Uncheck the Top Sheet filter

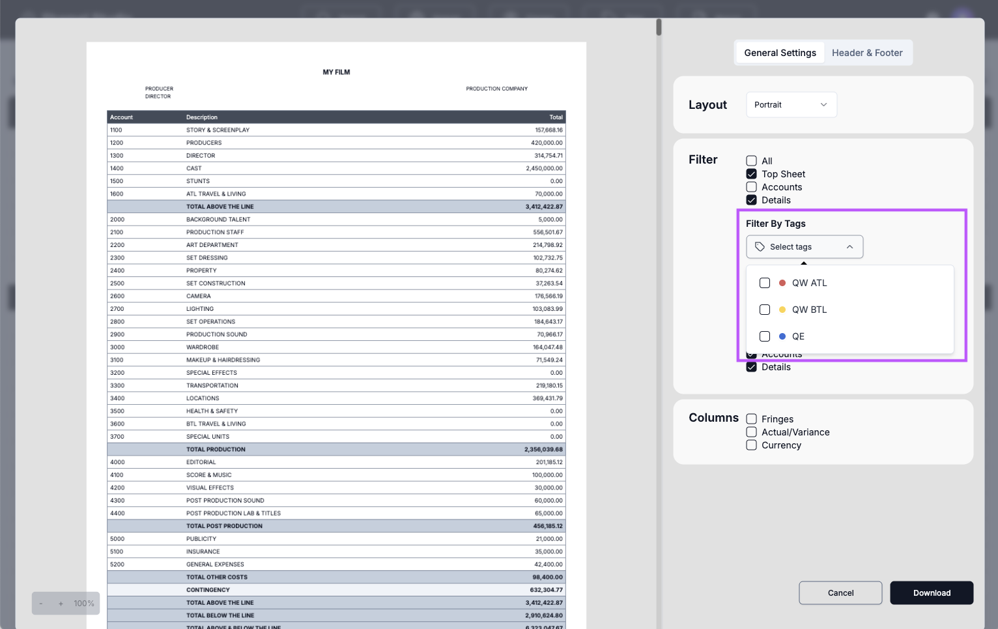pyautogui.click(x=751, y=174)
